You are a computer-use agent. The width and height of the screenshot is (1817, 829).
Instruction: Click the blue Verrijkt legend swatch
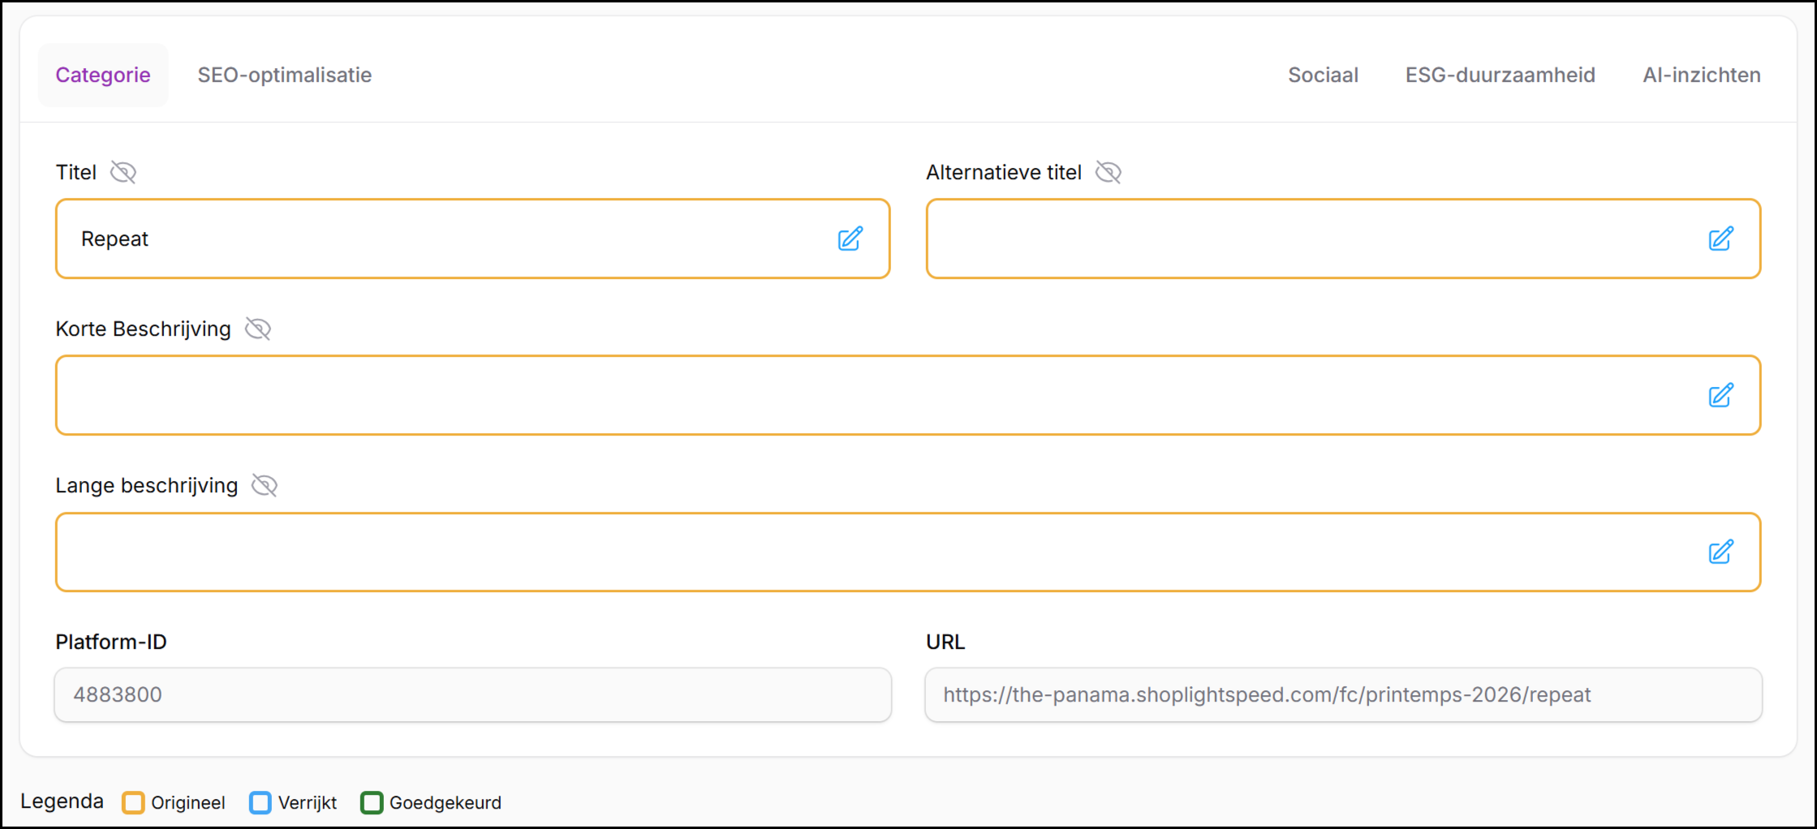(x=260, y=802)
